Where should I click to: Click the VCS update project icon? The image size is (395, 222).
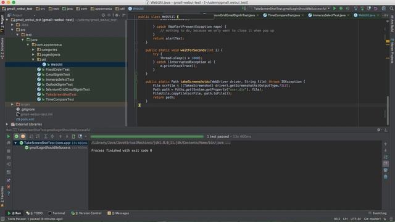pyautogui.click(x=355, y=9)
